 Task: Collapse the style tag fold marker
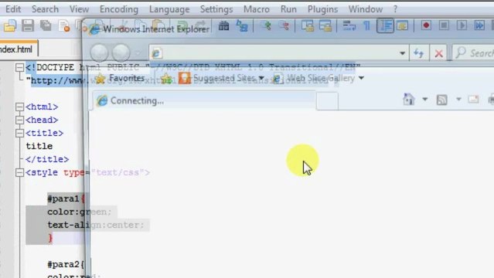19,172
